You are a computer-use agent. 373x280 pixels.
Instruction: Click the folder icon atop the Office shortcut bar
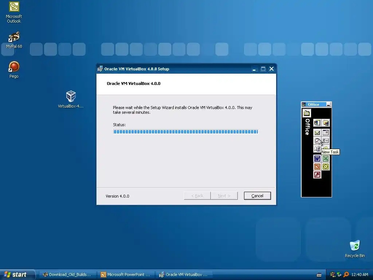(307, 113)
